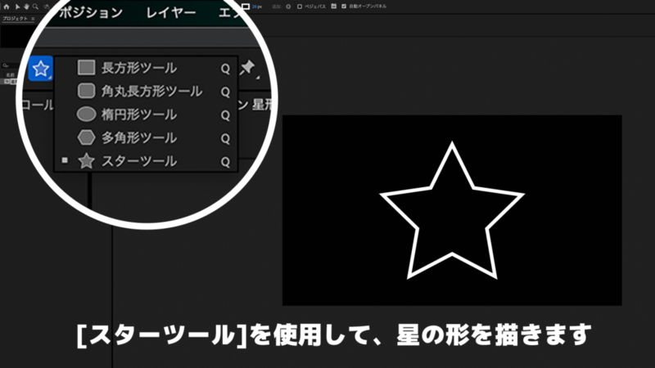Open the コンポジション menu (ポジション)
This screenshot has width=655, height=368.
[90, 13]
